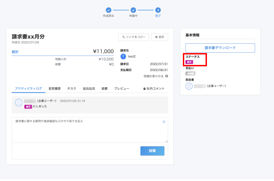Click the 2022/07/31 invoice date
This screenshot has width=274, height=181.
(x=159, y=64)
